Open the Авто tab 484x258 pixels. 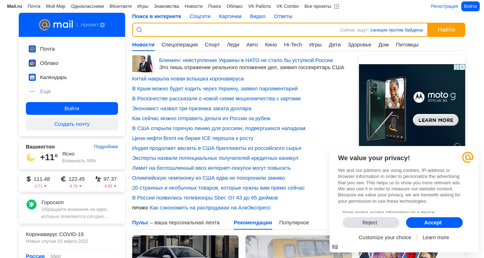coord(252,45)
